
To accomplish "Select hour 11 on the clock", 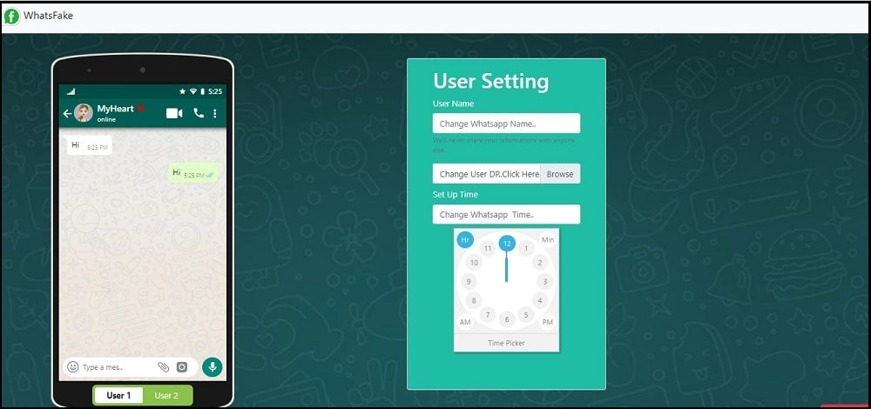I will click(x=488, y=249).
